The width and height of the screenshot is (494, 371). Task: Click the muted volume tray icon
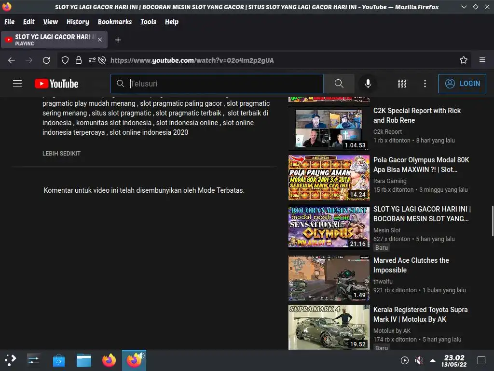pos(419,360)
